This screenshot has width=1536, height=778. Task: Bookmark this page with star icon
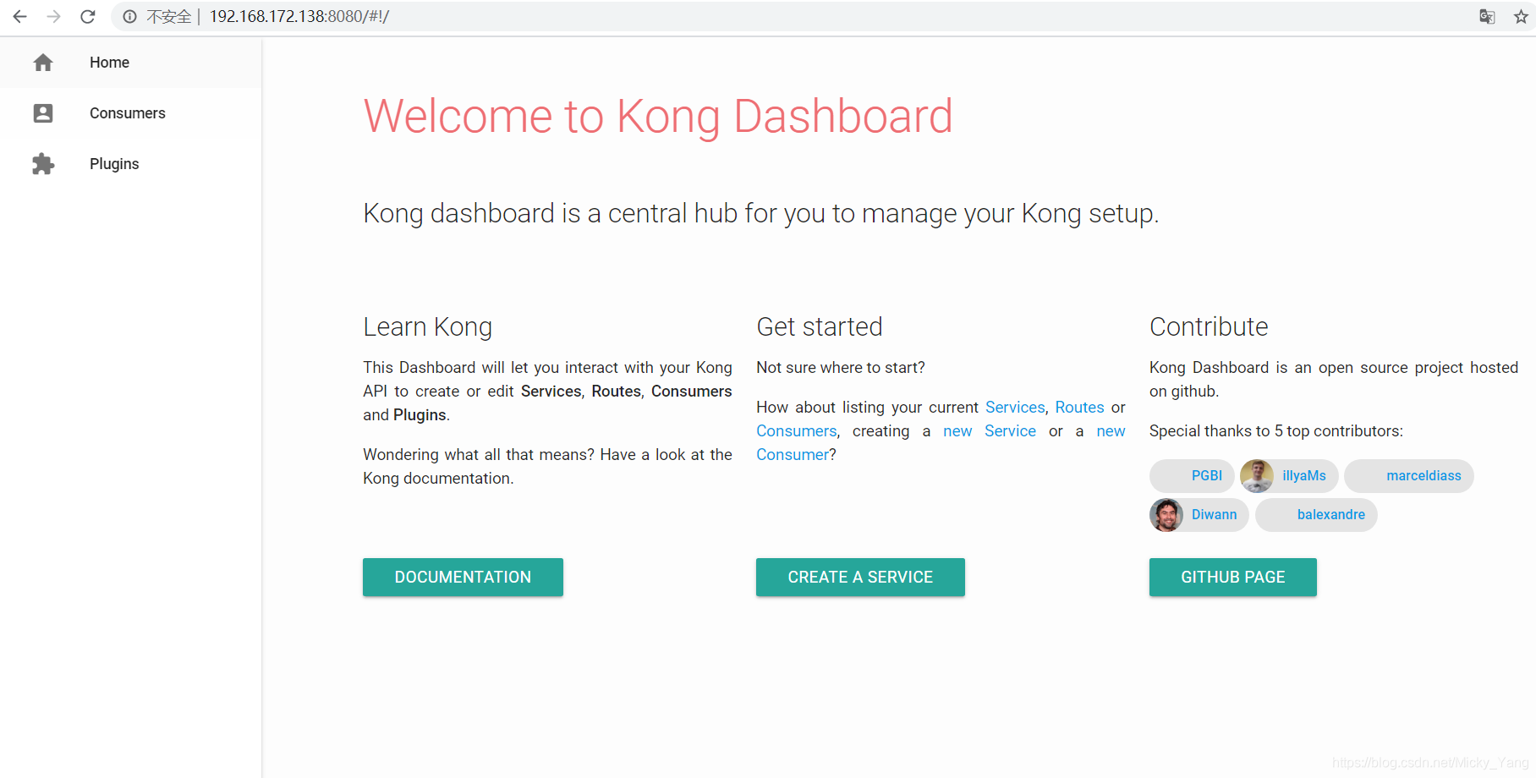coord(1521,16)
